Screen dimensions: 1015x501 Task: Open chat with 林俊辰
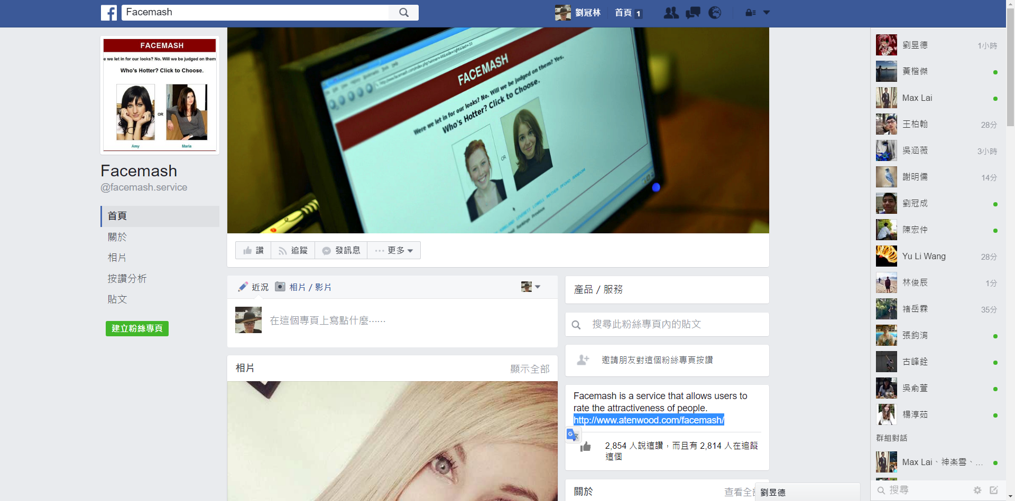click(938, 282)
